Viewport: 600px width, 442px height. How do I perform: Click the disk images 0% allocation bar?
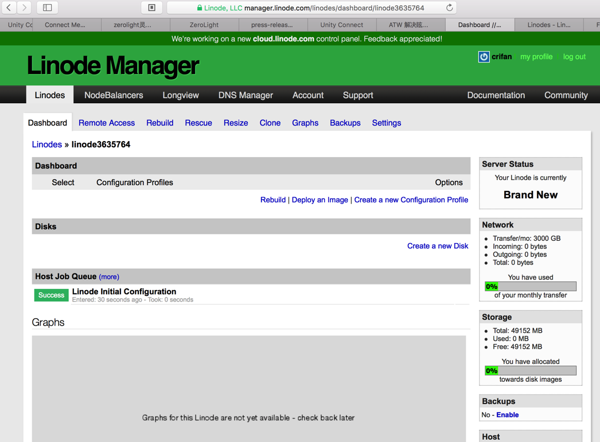531,370
